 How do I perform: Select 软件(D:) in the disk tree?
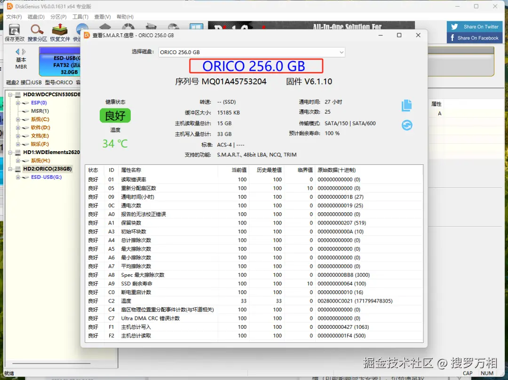click(40, 128)
